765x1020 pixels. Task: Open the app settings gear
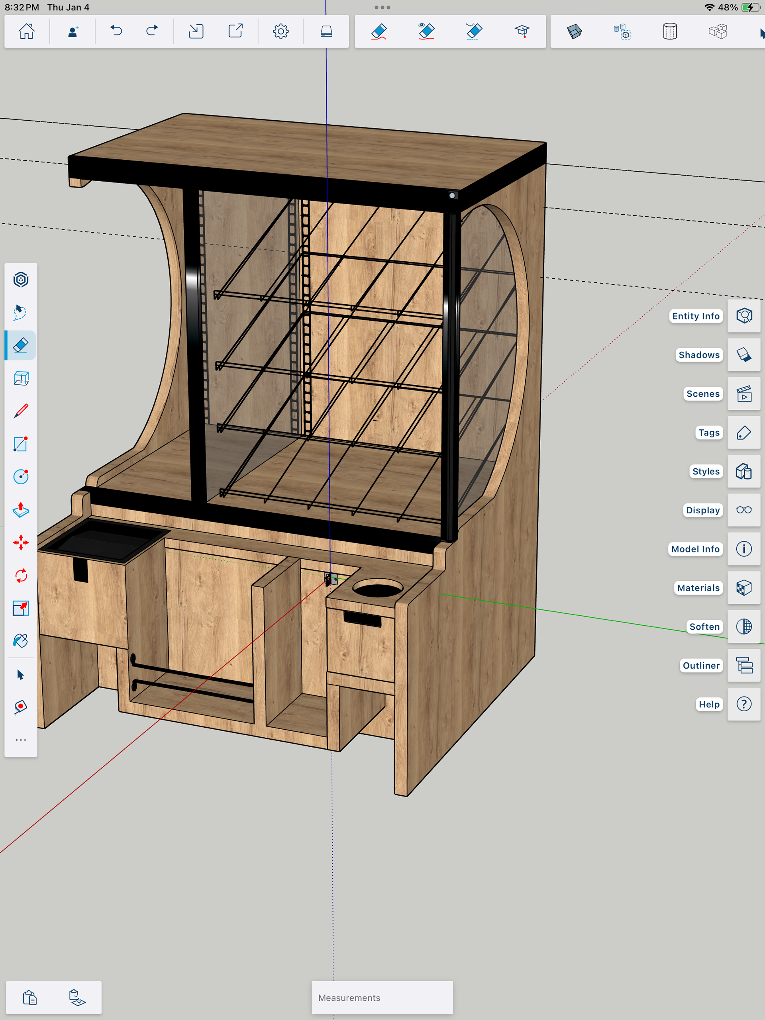click(x=280, y=31)
